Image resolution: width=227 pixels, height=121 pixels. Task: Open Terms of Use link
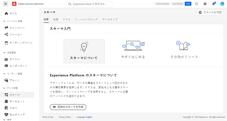tap(48, 117)
